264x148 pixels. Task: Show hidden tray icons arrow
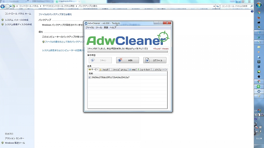click(x=256, y=123)
